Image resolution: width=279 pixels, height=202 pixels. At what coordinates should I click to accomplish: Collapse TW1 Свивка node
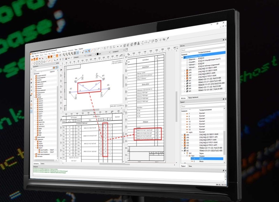coord(187,156)
